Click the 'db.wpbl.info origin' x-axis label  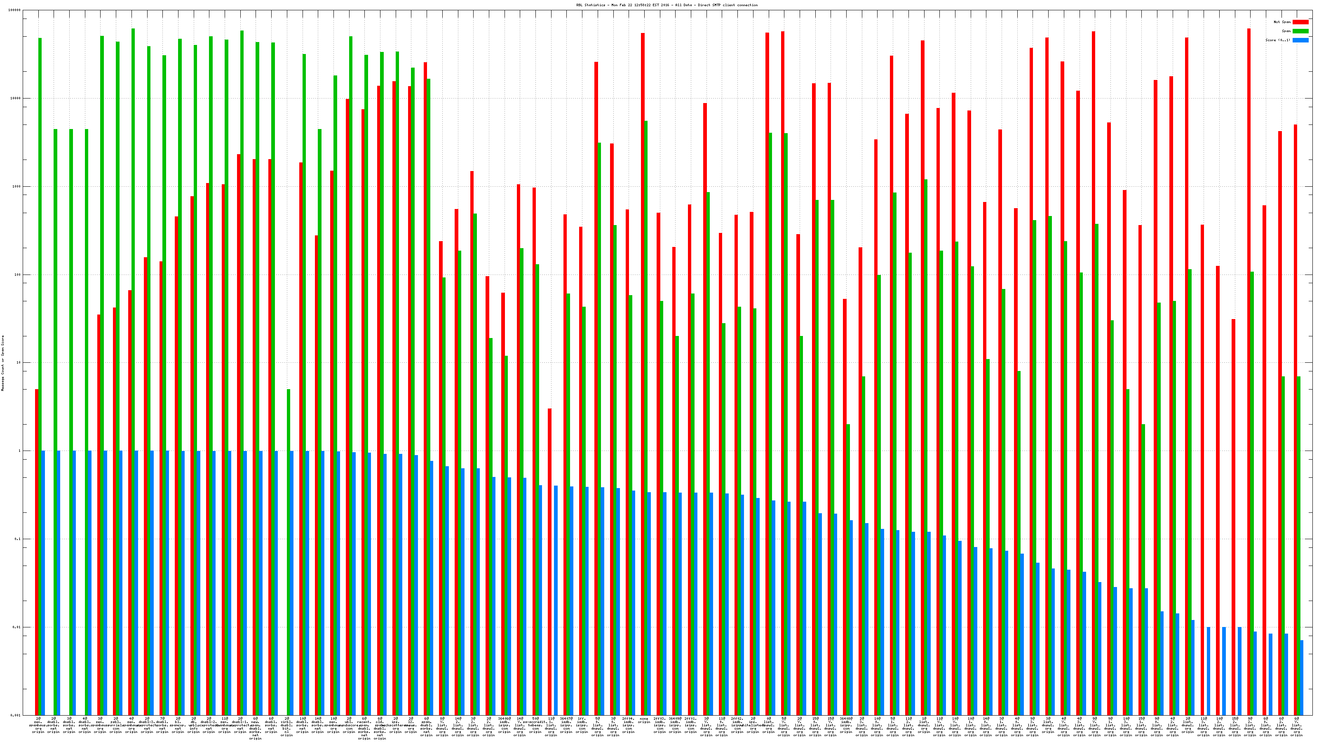tap(194, 725)
